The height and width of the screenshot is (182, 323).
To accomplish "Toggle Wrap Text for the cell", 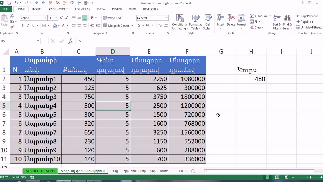I will pyautogui.click(x=112, y=18).
